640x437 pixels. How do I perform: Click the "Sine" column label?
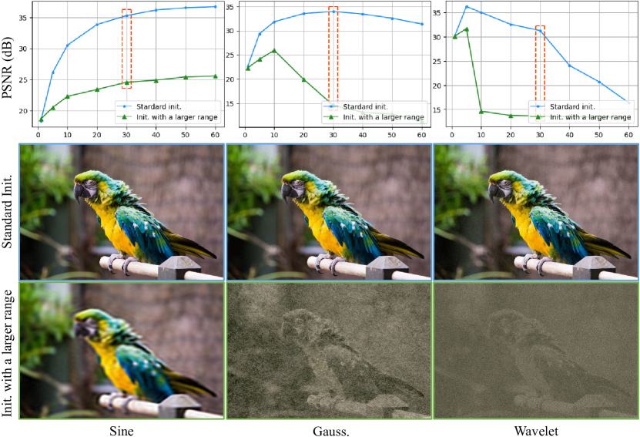[122, 431]
